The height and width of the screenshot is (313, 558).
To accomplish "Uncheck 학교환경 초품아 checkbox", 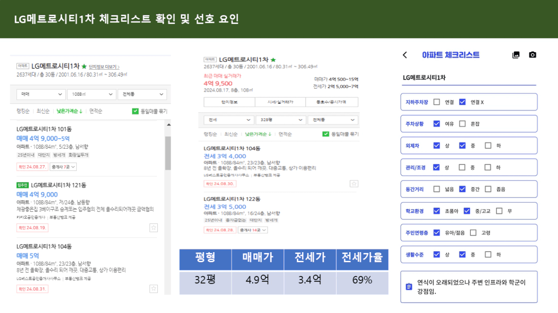I will point(436,211).
